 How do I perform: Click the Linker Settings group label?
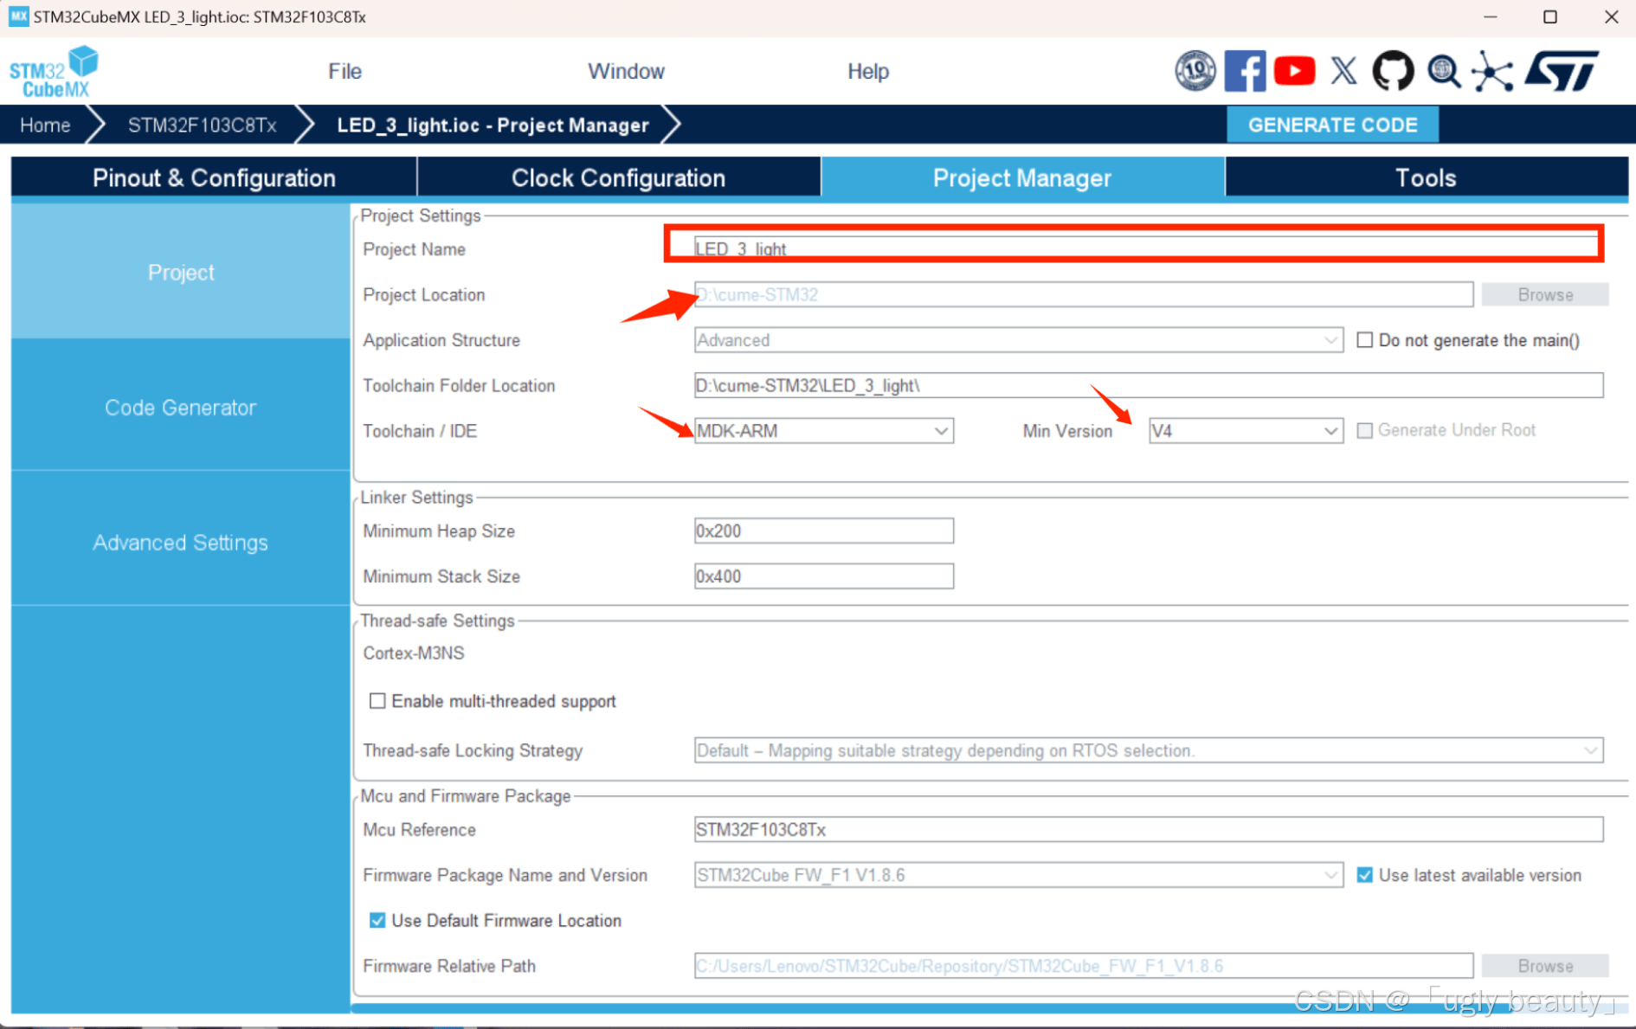coord(416,497)
